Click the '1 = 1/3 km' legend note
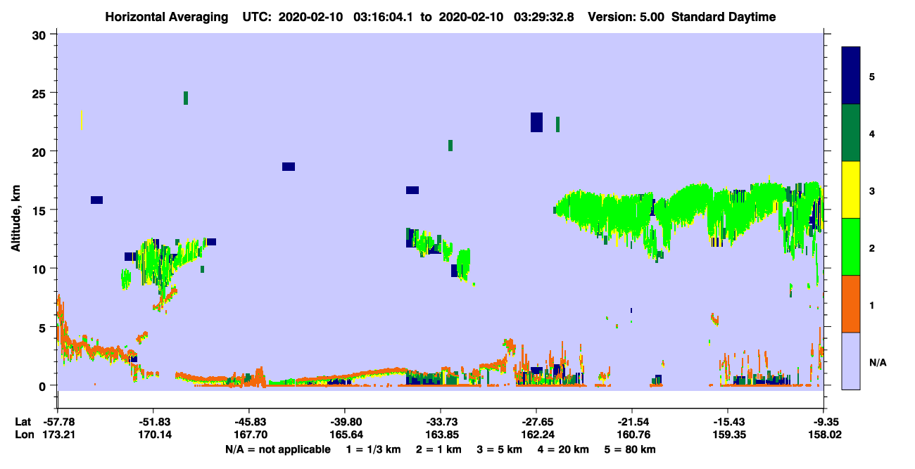915x469 pixels. pyautogui.click(x=374, y=449)
